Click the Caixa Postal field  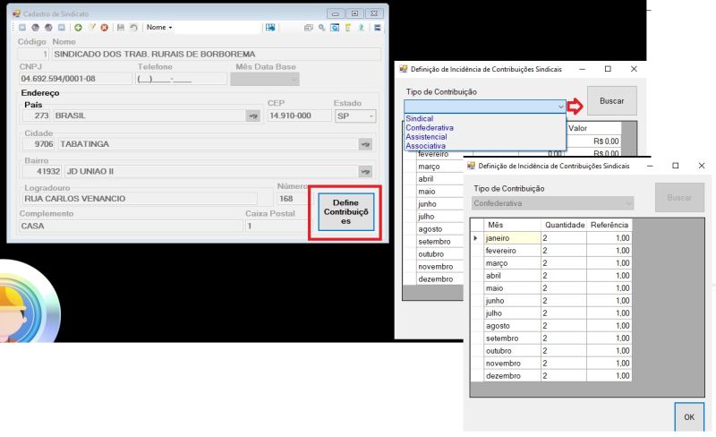coord(277,226)
